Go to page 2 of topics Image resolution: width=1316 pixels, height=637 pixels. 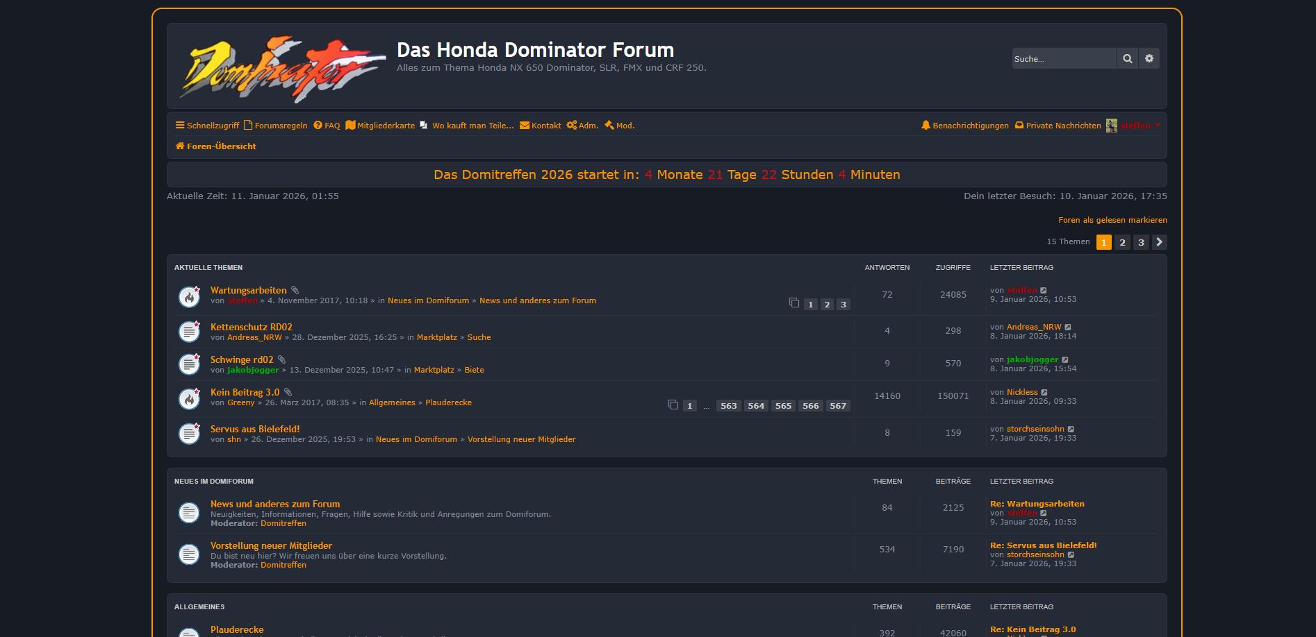click(x=1122, y=242)
